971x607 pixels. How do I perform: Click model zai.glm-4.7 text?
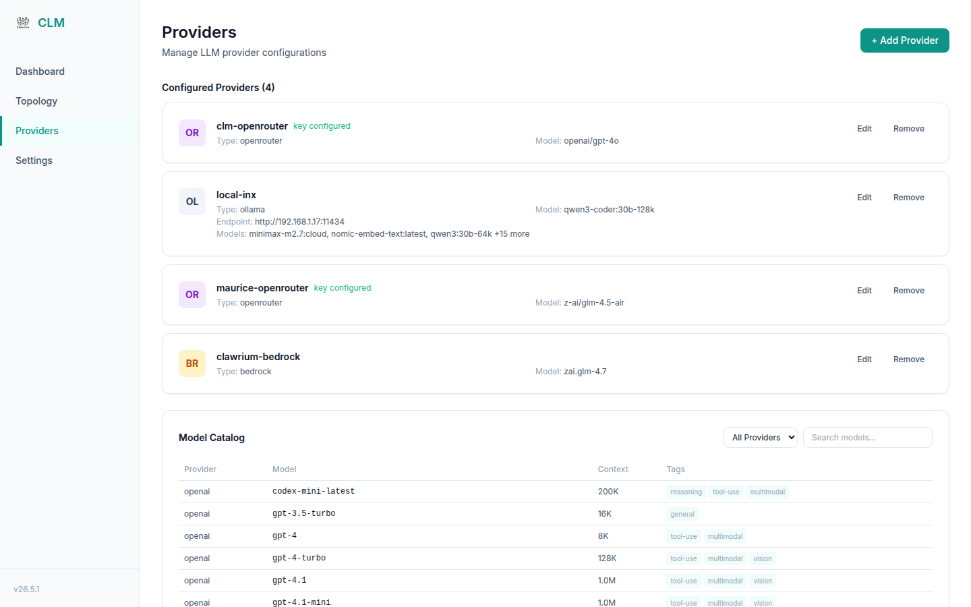point(585,372)
